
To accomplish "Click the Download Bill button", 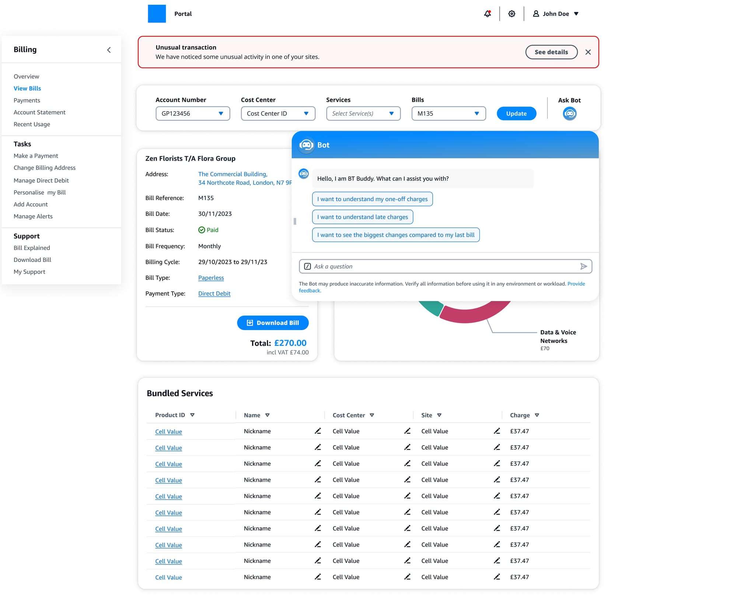I will click(273, 323).
